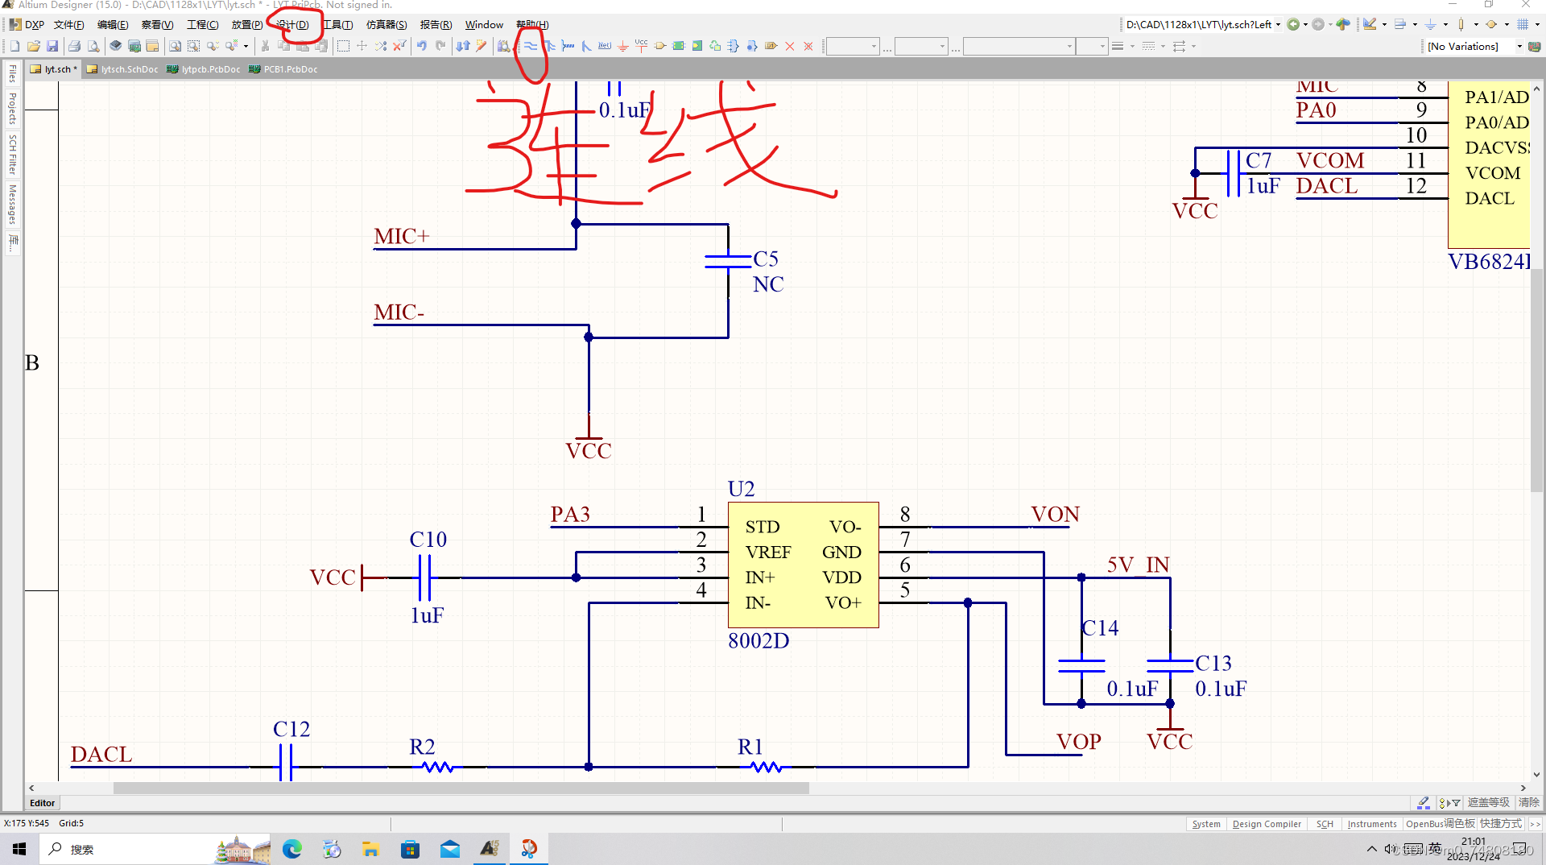Select the Place No ERC cross tool

(x=790, y=46)
